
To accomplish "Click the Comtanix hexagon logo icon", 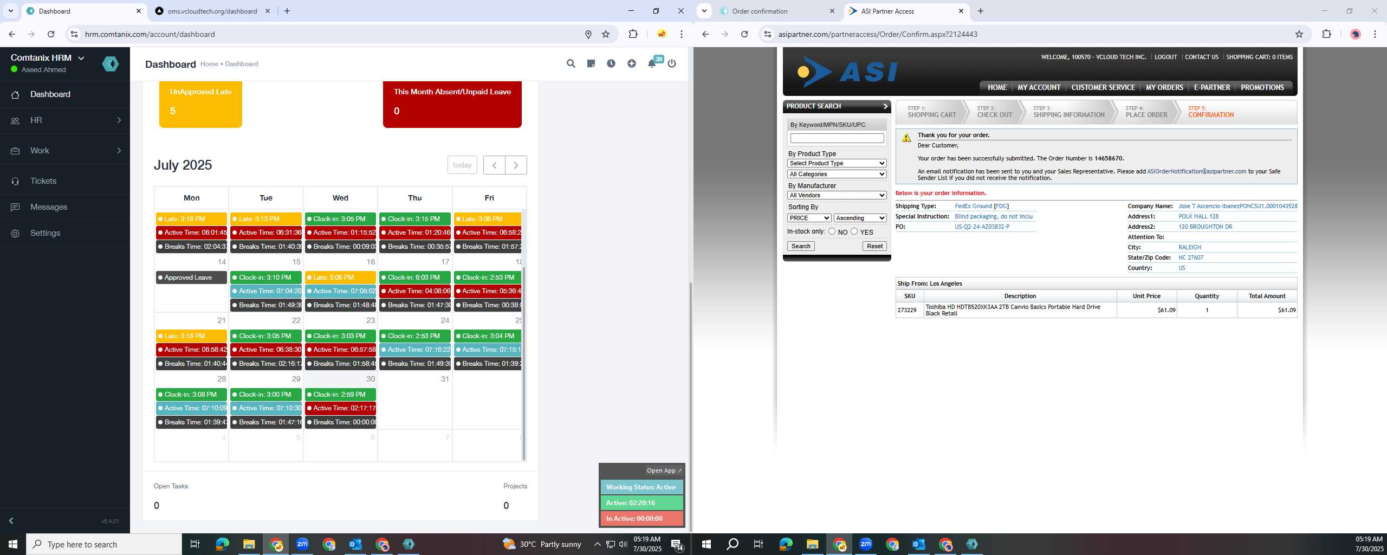I will point(111,64).
